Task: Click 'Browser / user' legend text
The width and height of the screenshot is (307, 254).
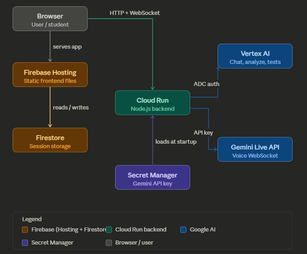Action: [134, 243]
